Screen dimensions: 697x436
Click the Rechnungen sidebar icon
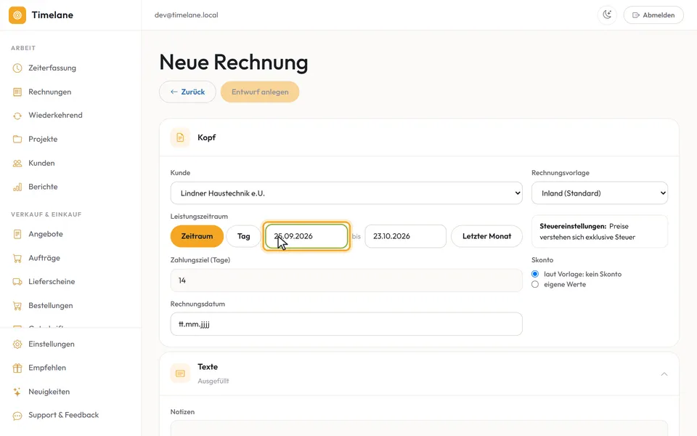click(x=17, y=92)
